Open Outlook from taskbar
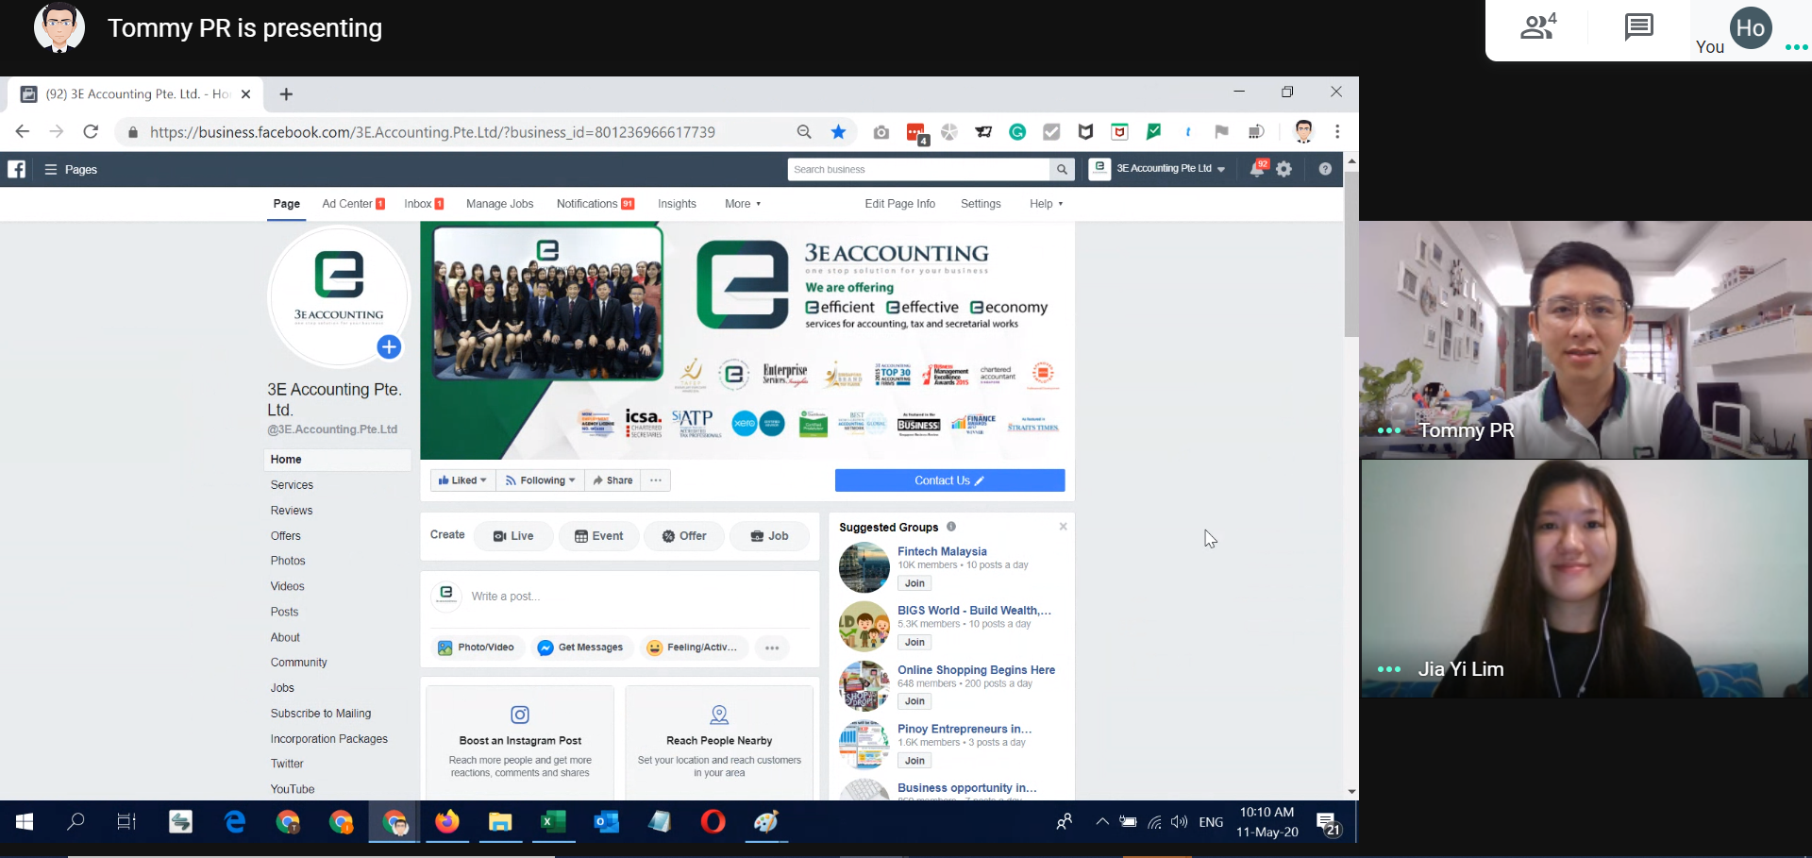 606,822
